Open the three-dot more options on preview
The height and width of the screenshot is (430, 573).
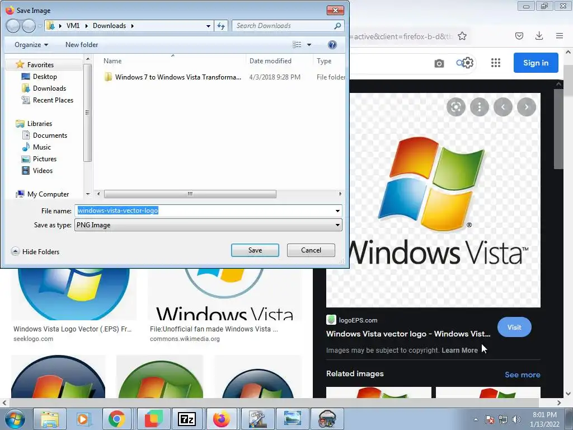pos(480,107)
